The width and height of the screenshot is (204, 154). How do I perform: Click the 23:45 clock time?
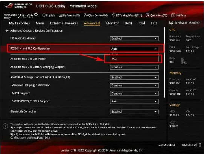coord(26,16)
